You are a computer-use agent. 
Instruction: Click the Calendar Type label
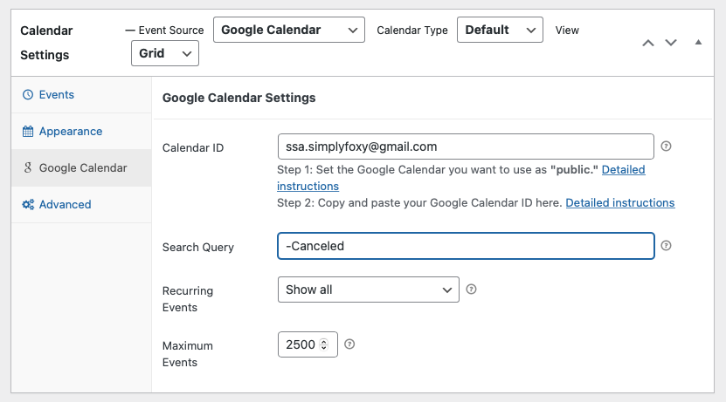click(x=412, y=30)
